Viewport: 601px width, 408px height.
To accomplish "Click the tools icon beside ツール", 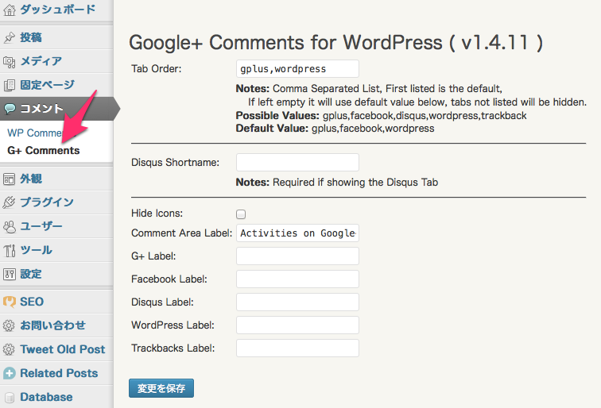I will [x=10, y=251].
